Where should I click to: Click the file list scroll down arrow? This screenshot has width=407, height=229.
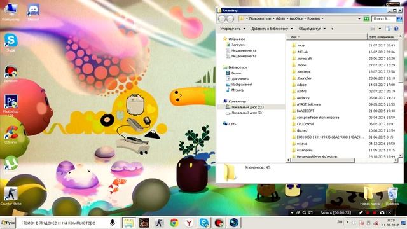pos(401,155)
